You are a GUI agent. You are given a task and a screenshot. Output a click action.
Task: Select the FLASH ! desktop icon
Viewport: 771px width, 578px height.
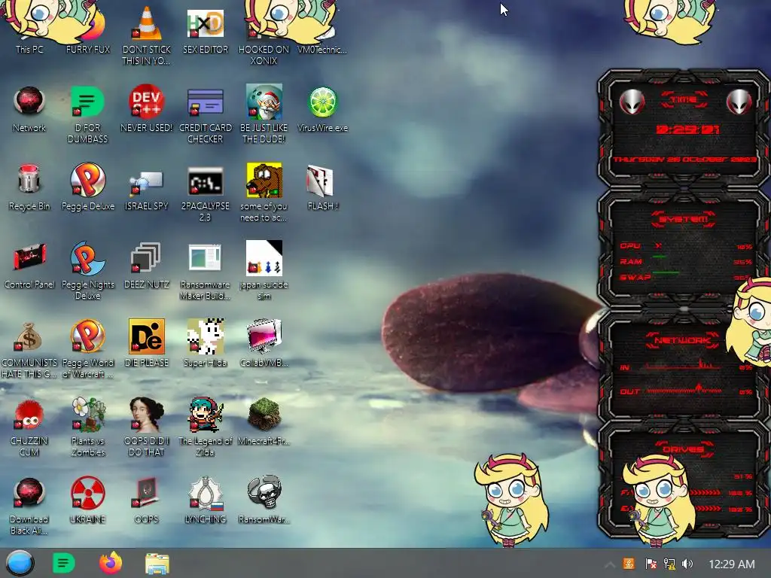point(322,187)
